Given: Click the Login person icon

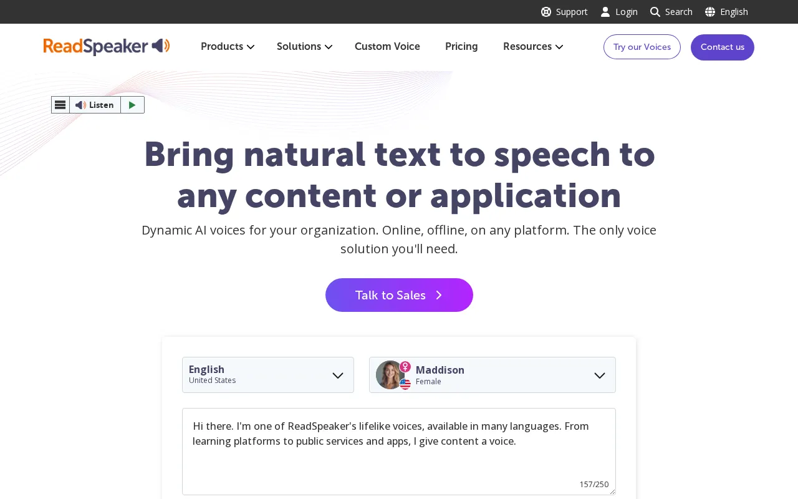Looking at the screenshot, I should click(605, 12).
